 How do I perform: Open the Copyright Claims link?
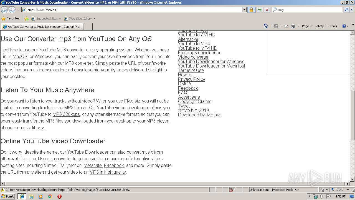tap(194, 101)
